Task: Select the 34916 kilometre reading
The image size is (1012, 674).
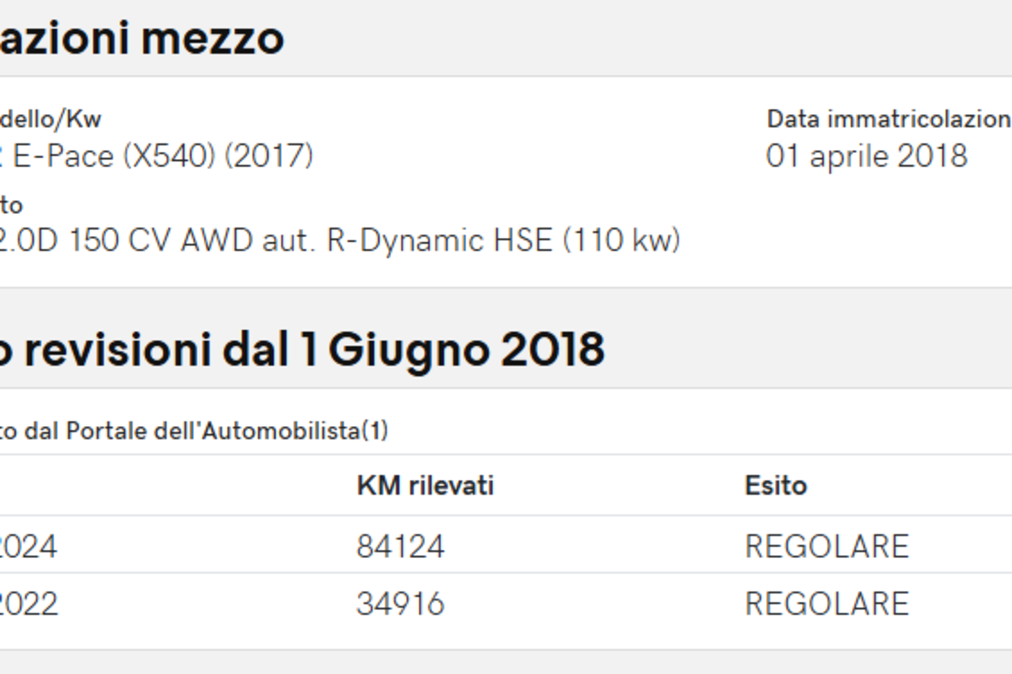Action: (400, 604)
